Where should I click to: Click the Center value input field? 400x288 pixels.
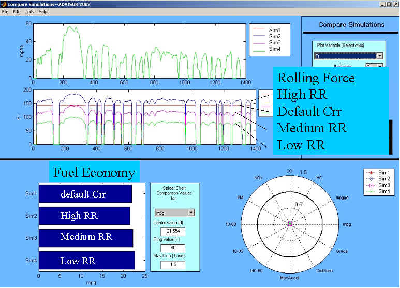[173, 231]
